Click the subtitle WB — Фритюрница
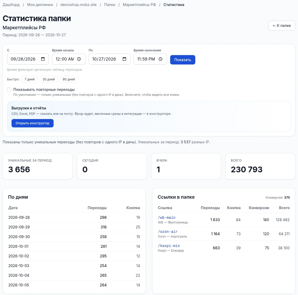Screen dimensions: 298x295 pyautogui.click(x=173, y=222)
